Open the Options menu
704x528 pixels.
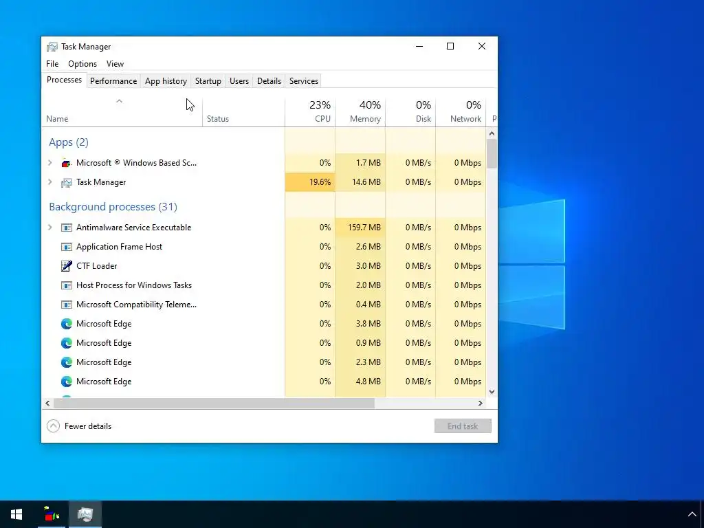(x=82, y=64)
